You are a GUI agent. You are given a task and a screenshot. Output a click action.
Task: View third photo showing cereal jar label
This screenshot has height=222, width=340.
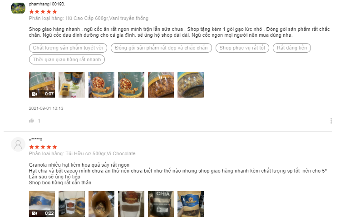click(x=101, y=84)
